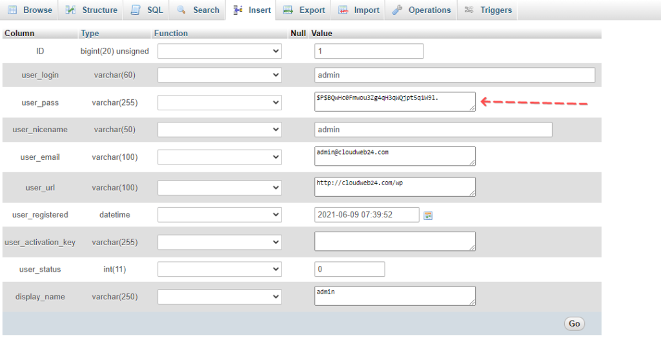Click the user_email textarea
The width and height of the screenshot is (661, 351).
[x=395, y=156]
